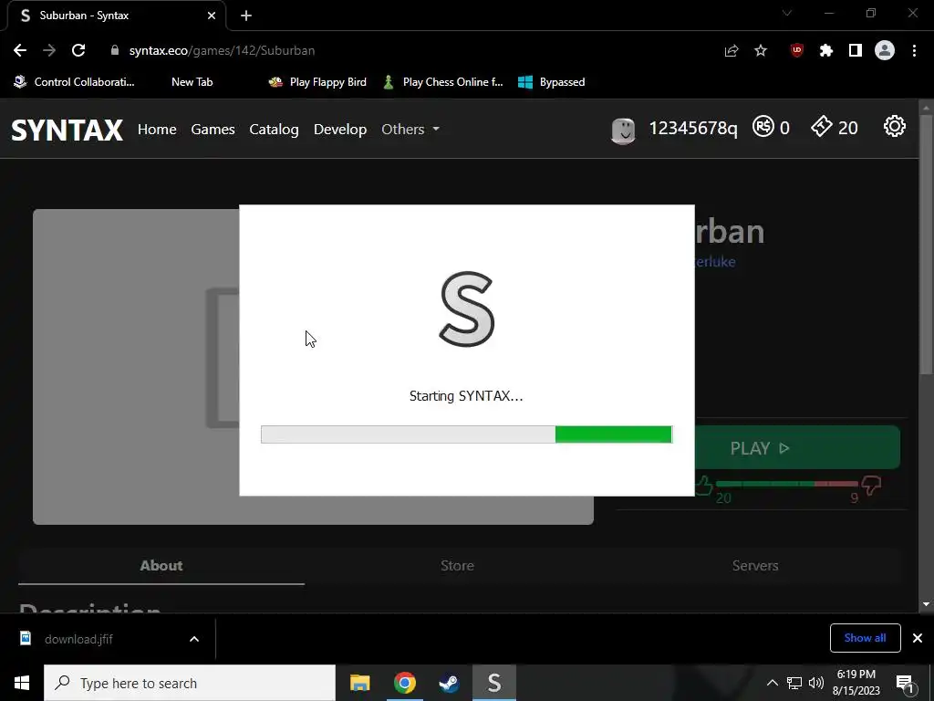Switch to the About tab
This screenshot has width=934, height=701.
161,566
